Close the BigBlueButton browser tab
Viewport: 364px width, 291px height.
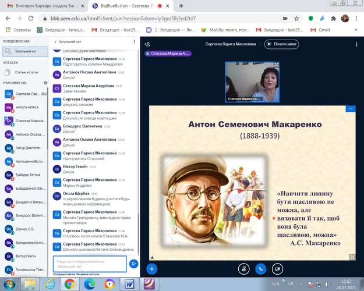[167, 6]
